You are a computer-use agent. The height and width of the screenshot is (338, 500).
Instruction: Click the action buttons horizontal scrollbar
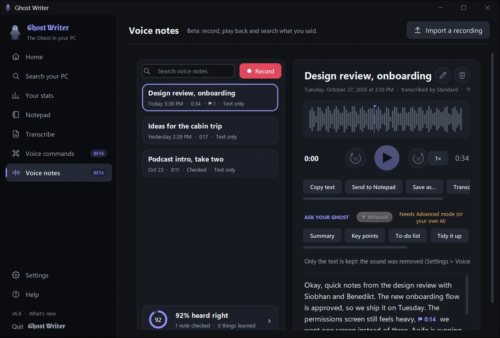click(x=373, y=199)
